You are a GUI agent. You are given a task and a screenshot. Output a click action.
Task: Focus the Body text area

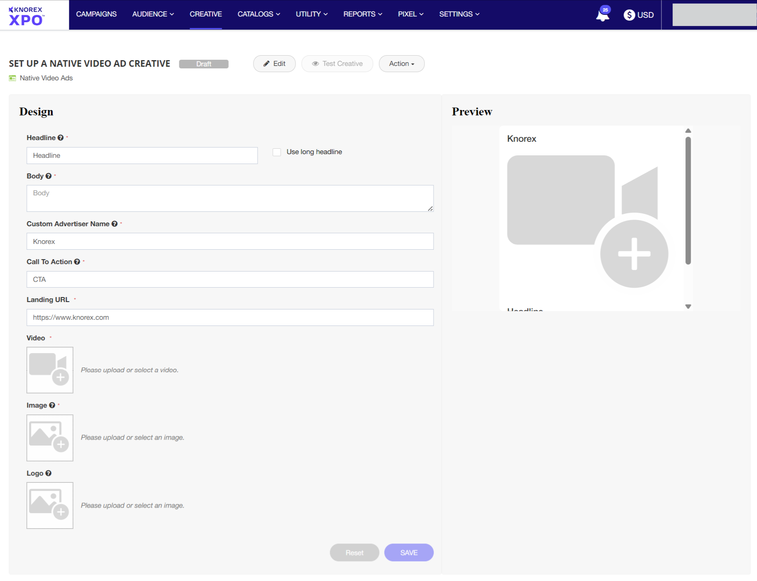click(x=230, y=198)
